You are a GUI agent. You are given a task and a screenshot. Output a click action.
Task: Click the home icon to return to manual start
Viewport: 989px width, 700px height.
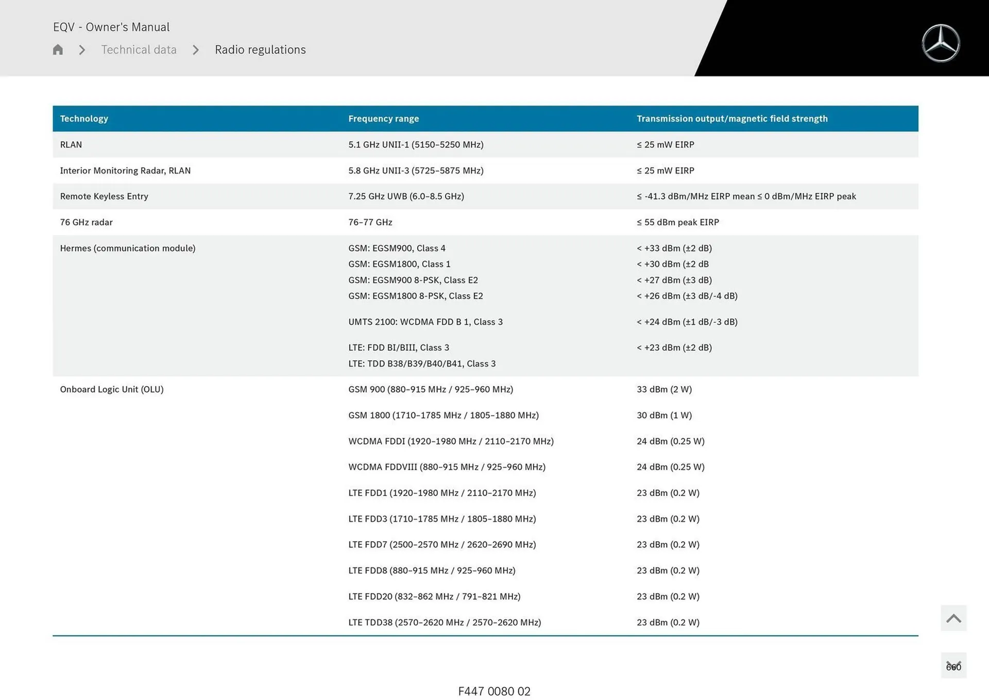point(57,49)
